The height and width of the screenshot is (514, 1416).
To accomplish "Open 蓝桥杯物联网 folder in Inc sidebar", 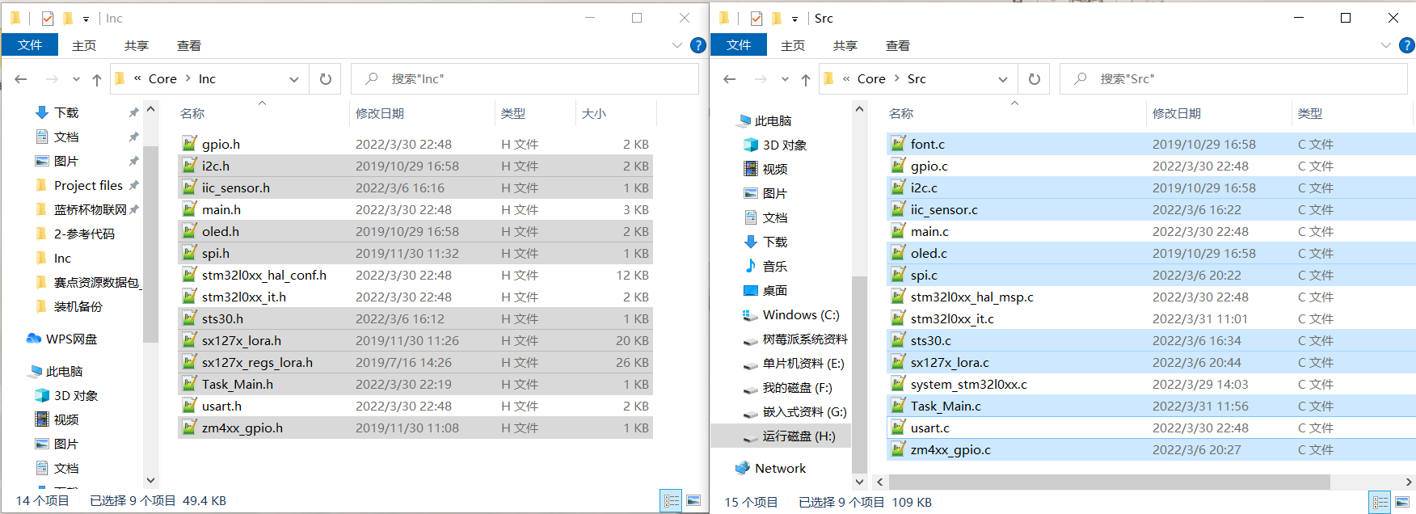I will coord(81,209).
